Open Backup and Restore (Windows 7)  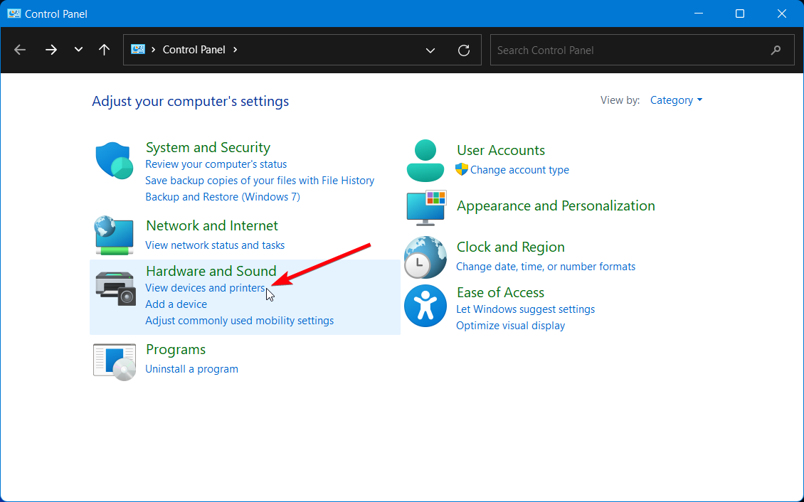click(x=223, y=197)
